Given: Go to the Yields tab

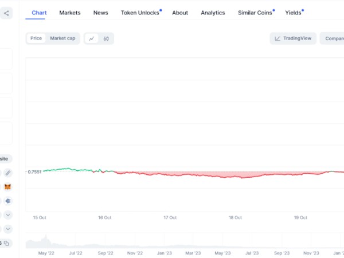Looking at the screenshot, I should pyautogui.click(x=293, y=13).
